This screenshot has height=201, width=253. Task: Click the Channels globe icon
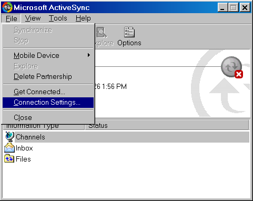pos(9,137)
